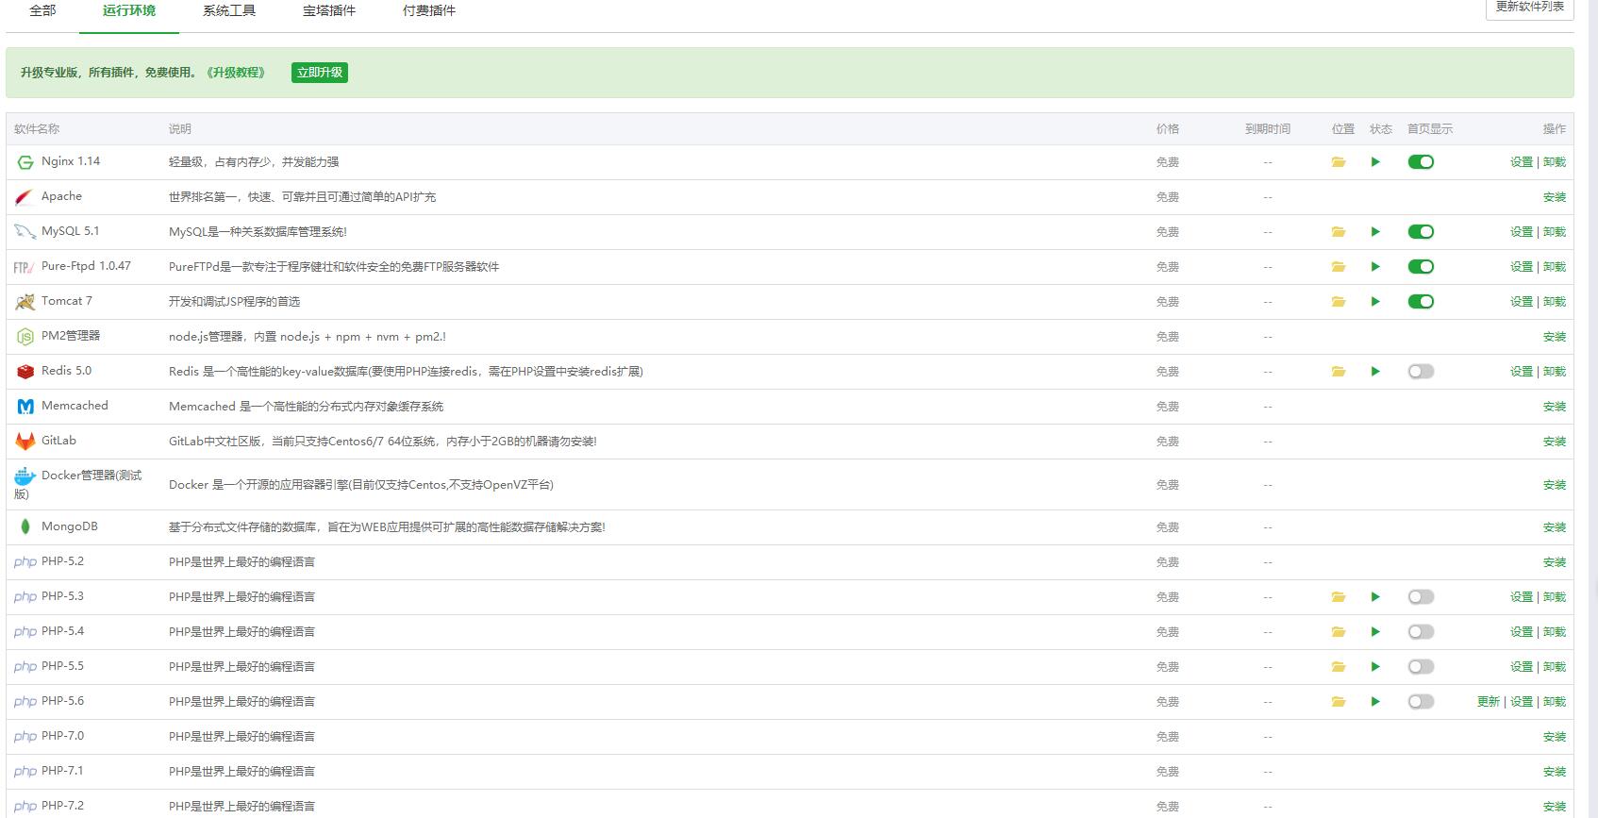Click the Nginx 1.14 status play icon
1598x818 pixels.
[x=1375, y=162]
